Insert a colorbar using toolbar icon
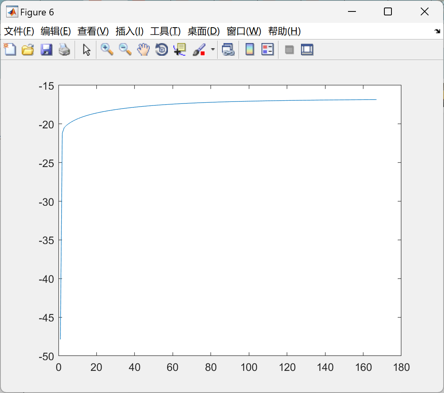The height and width of the screenshot is (393, 444). (250, 49)
